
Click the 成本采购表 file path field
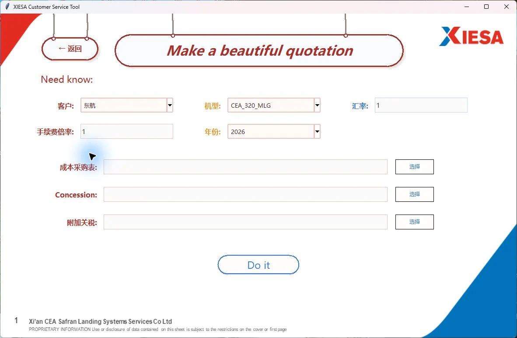pos(246,167)
